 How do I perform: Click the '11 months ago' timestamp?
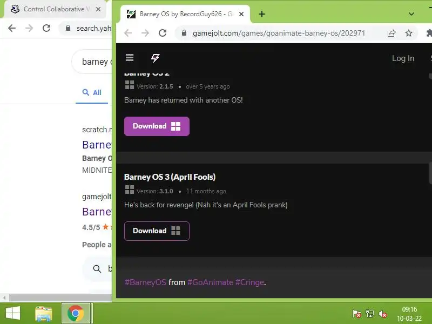(206, 191)
